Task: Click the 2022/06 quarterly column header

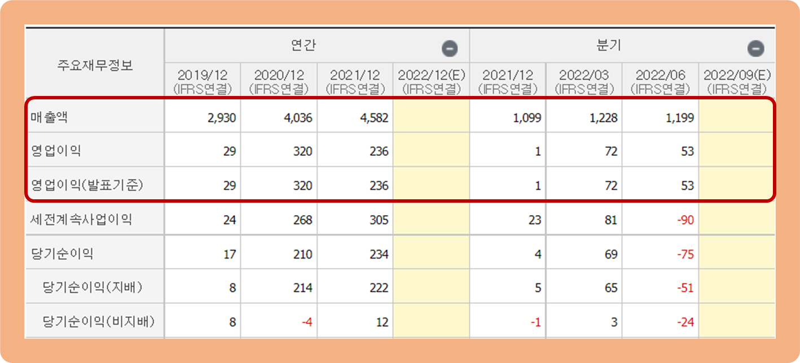Action: [x=660, y=81]
